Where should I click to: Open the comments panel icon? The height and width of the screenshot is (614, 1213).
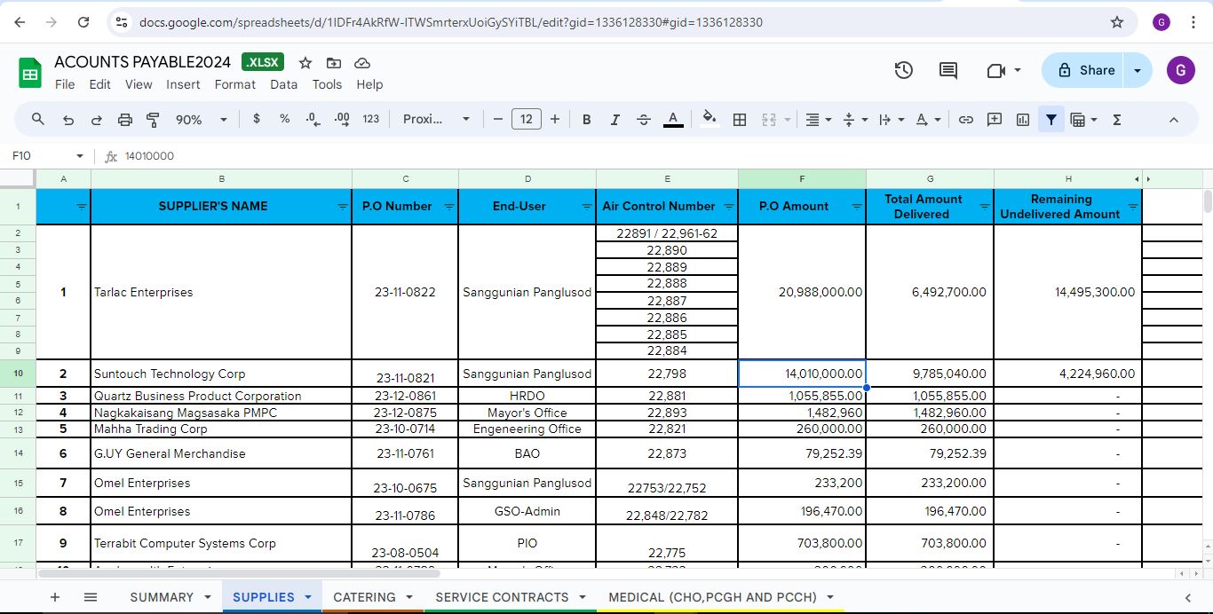pyautogui.click(x=948, y=70)
